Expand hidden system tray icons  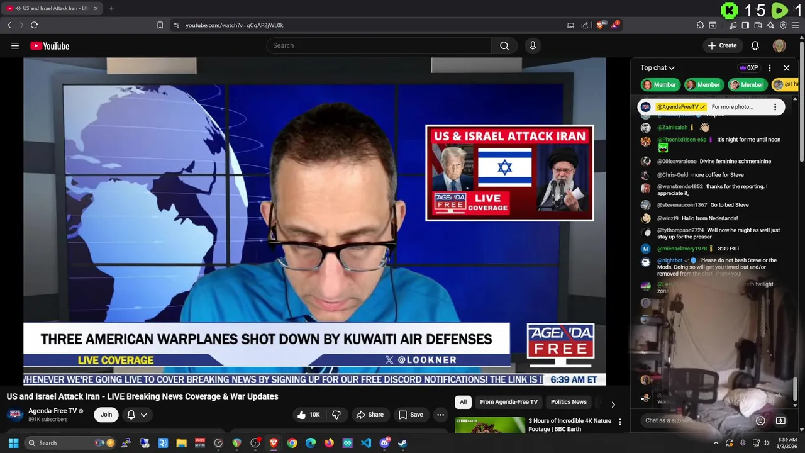click(x=716, y=443)
